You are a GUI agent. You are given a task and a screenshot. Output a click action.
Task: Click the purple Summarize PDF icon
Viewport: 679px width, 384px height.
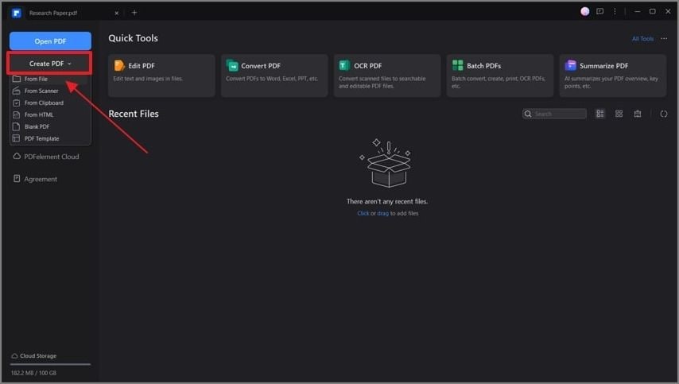pyautogui.click(x=571, y=65)
